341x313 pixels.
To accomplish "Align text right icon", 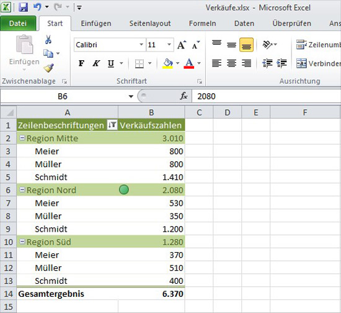I will tap(246, 63).
